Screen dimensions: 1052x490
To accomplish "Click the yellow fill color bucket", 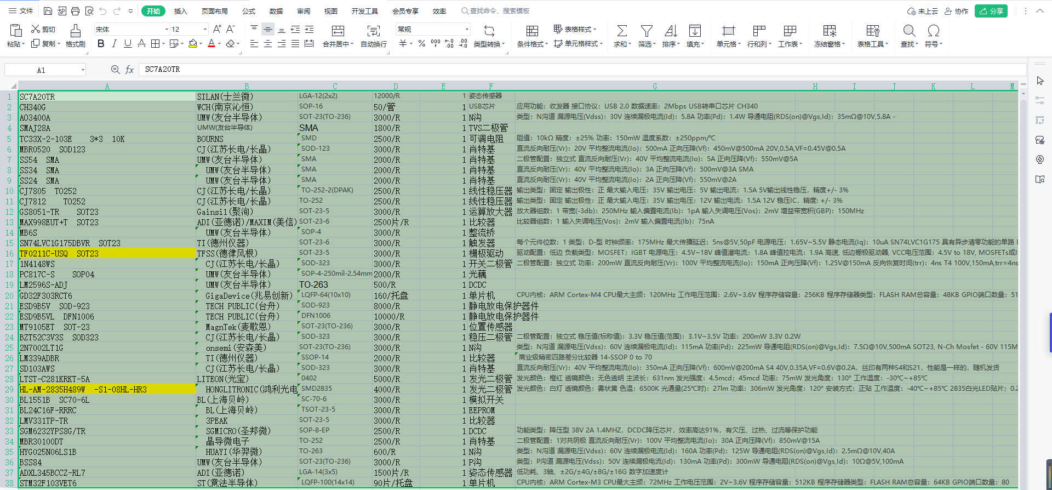I will click(192, 43).
